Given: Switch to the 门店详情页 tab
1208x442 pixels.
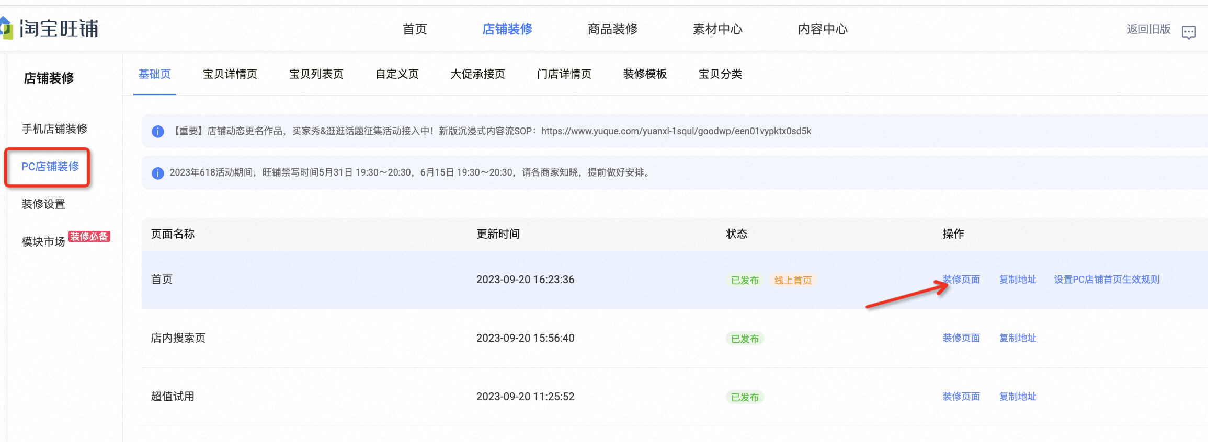Looking at the screenshot, I should coord(564,74).
